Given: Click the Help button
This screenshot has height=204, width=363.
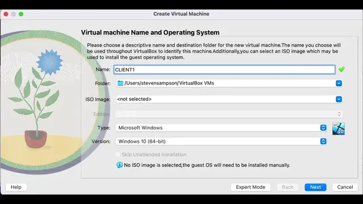Looking at the screenshot, I should 16,187.
